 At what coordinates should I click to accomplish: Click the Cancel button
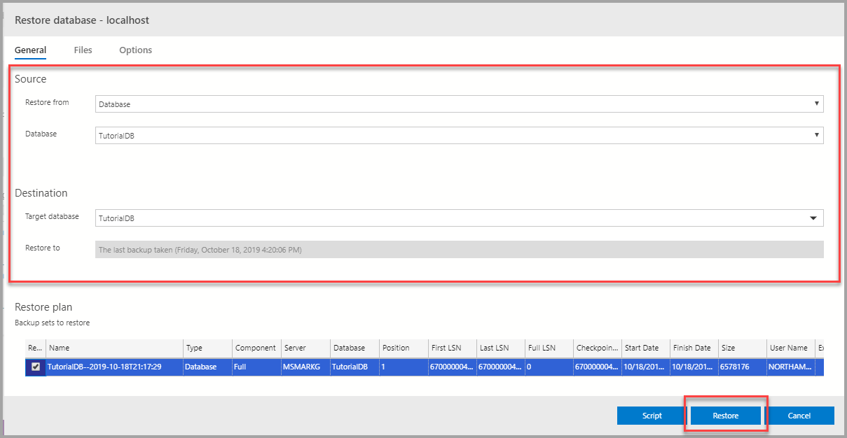click(x=801, y=415)
